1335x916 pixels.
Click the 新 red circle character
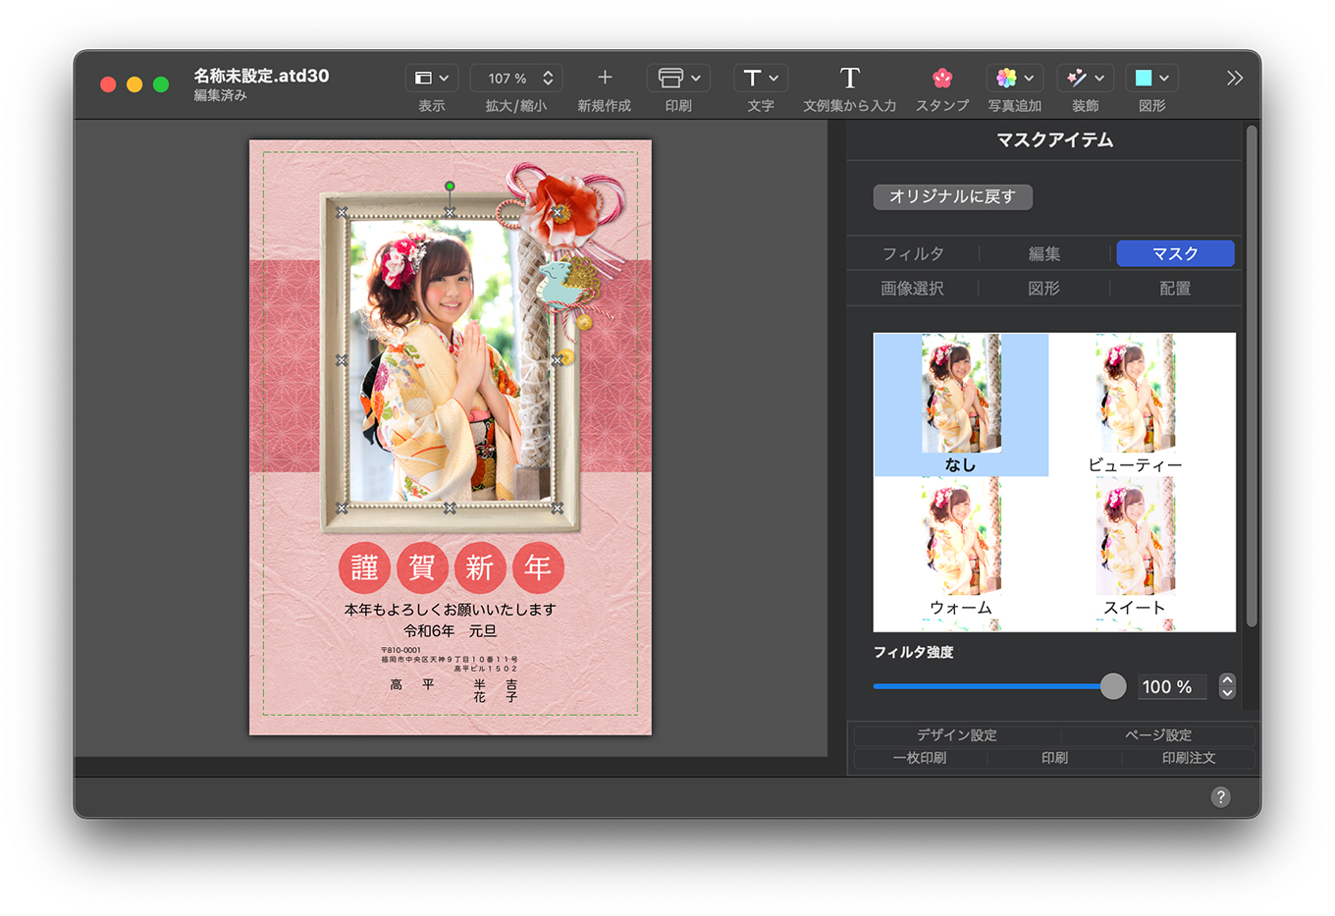480,566
